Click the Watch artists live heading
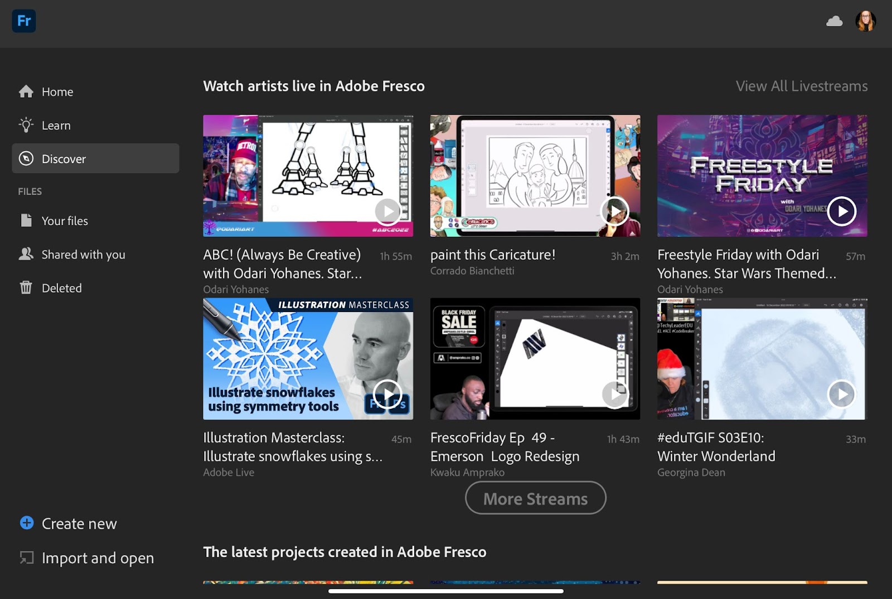The height and width of the screenshot is (599, 892). tap(314, 86)
